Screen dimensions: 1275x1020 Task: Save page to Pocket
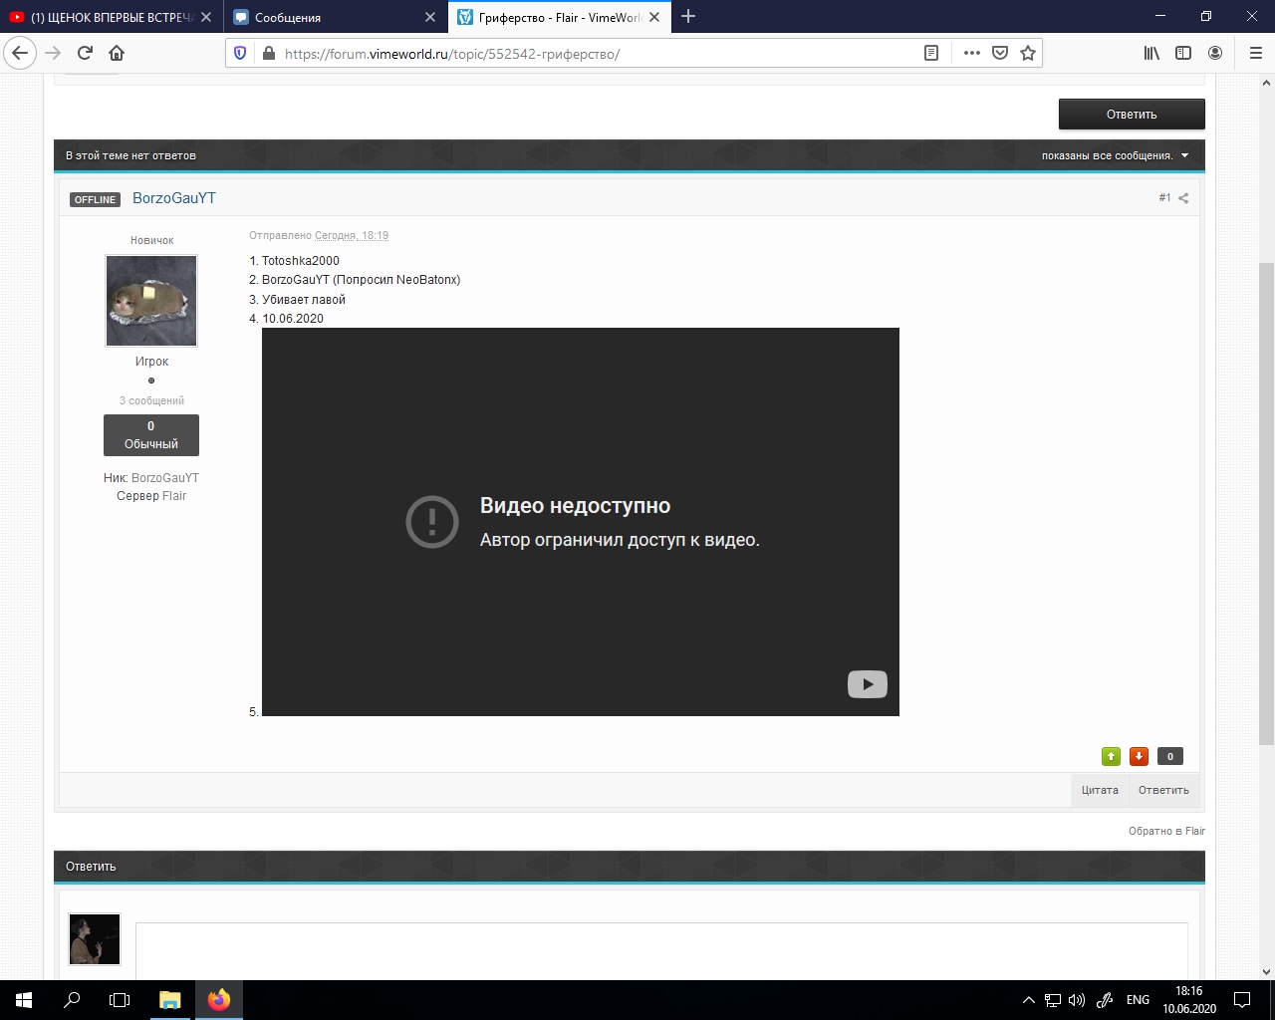1000,53
